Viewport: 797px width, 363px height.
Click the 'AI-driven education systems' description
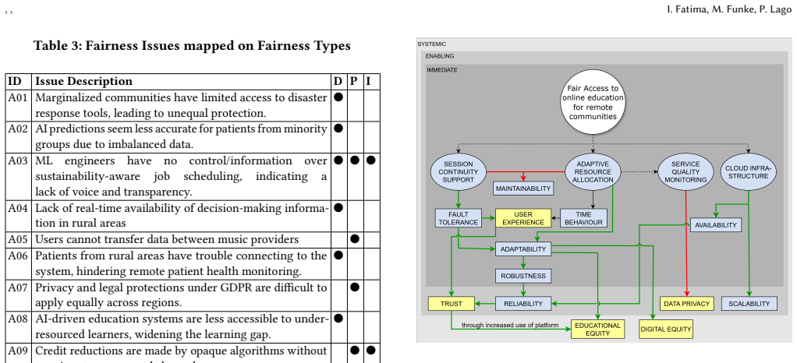point(182,327)
